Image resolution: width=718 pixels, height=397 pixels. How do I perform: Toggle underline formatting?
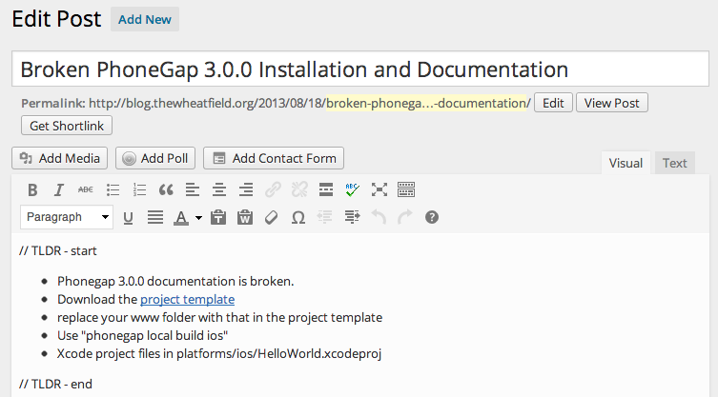pyautogui.click(x=129, y=217)
